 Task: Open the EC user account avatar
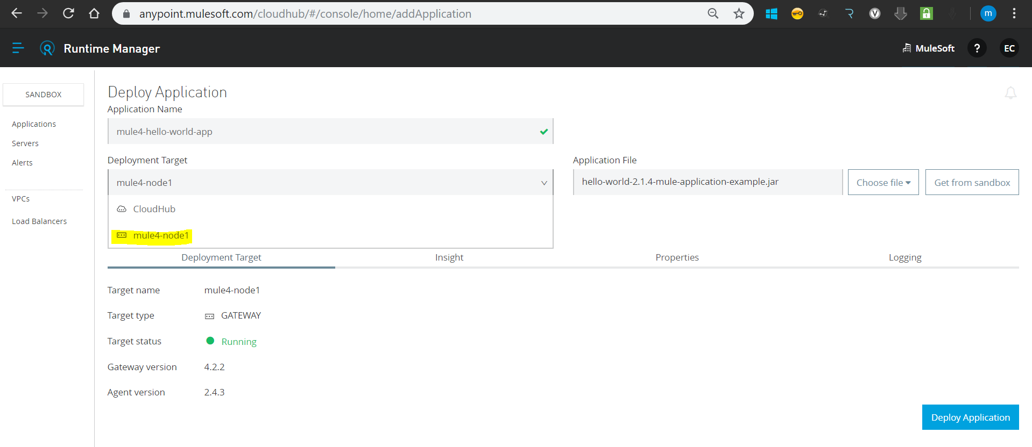point(1009,48)
